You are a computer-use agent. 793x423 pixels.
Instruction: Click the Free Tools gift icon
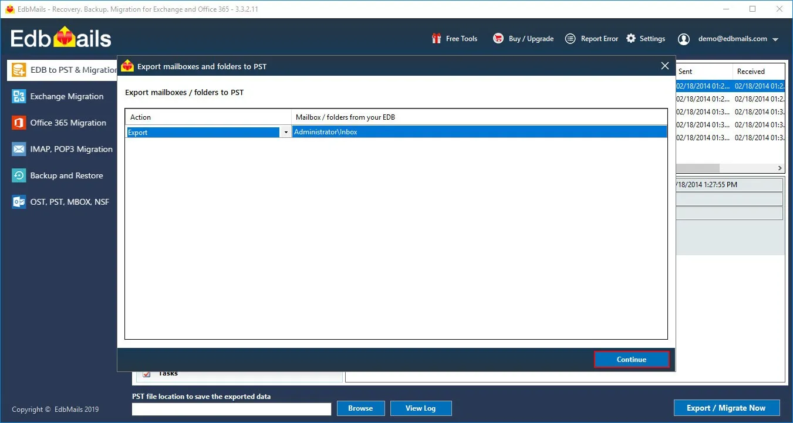click(x=436, y=39)
